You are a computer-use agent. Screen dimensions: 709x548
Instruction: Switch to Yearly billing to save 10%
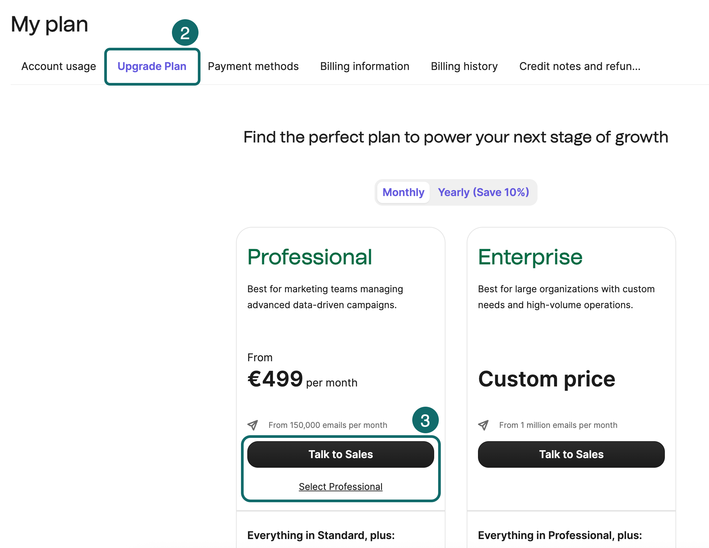[483, 192]
